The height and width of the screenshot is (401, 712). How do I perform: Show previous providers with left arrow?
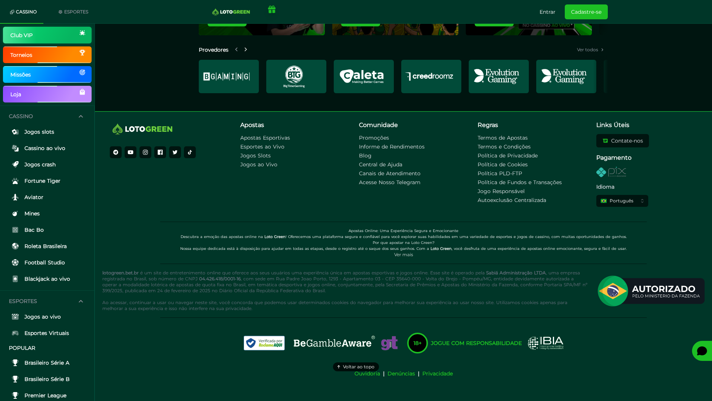pos(236,49)
